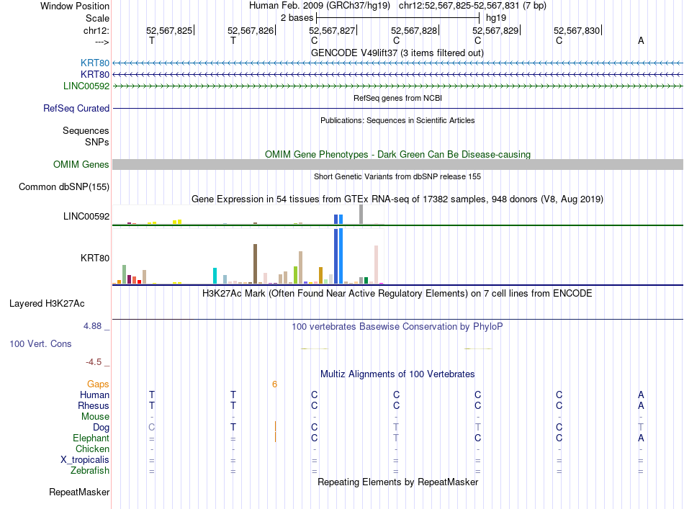
Task: Click the Layered H3K27Ac track label
Action: pos(47,304)
